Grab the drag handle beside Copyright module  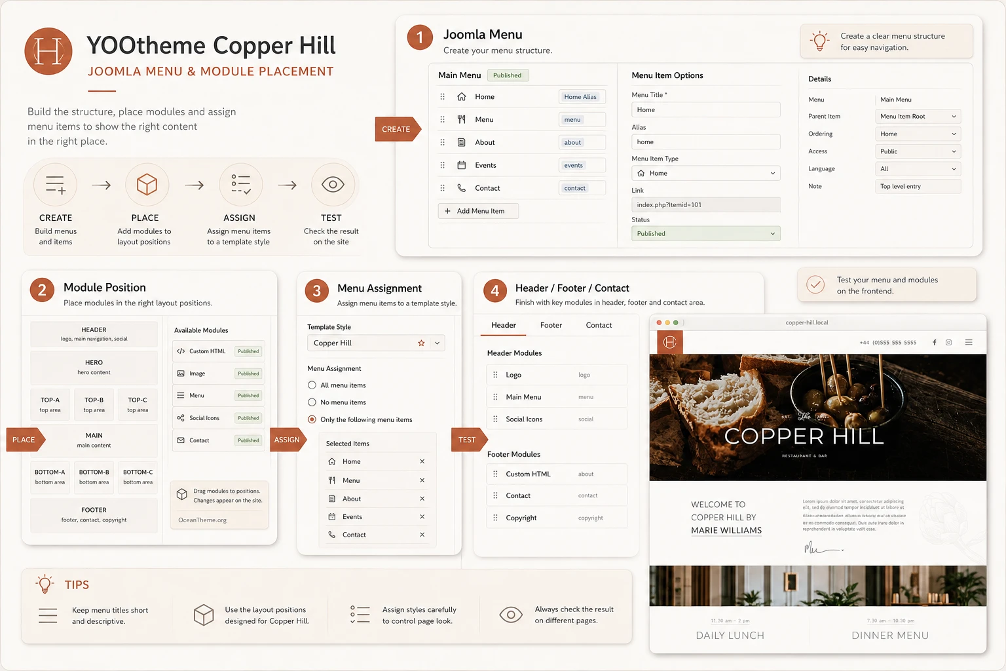click(495, 518)
